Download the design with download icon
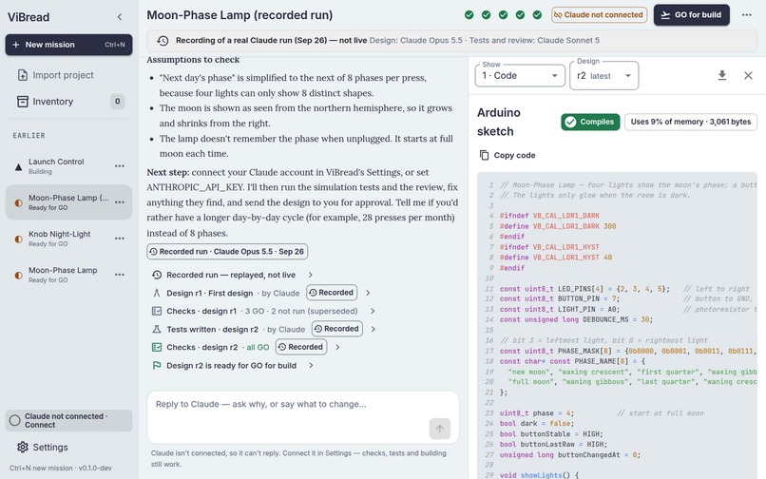766x479 pixels. point(722,75)
